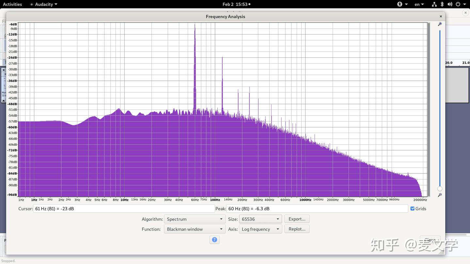Click the Close button of Frequency Analysis
This screenshot has width=470, height=264.
coord(430,240)
